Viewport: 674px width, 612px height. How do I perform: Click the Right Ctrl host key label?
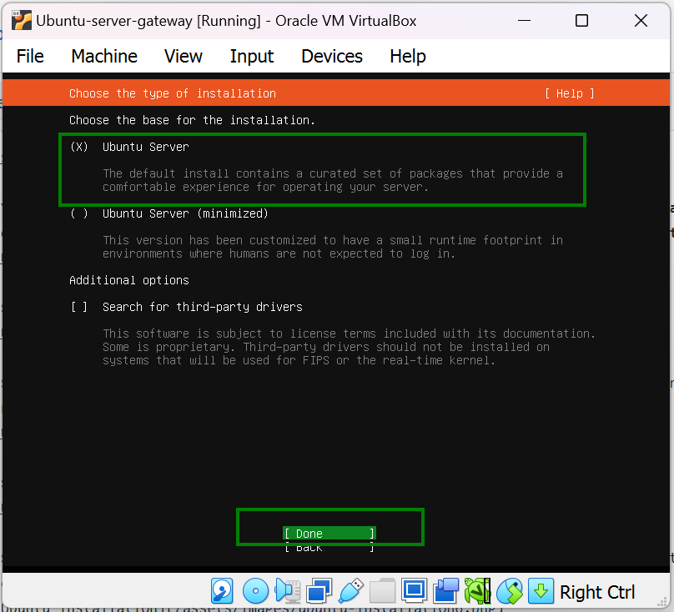(597, 592)
